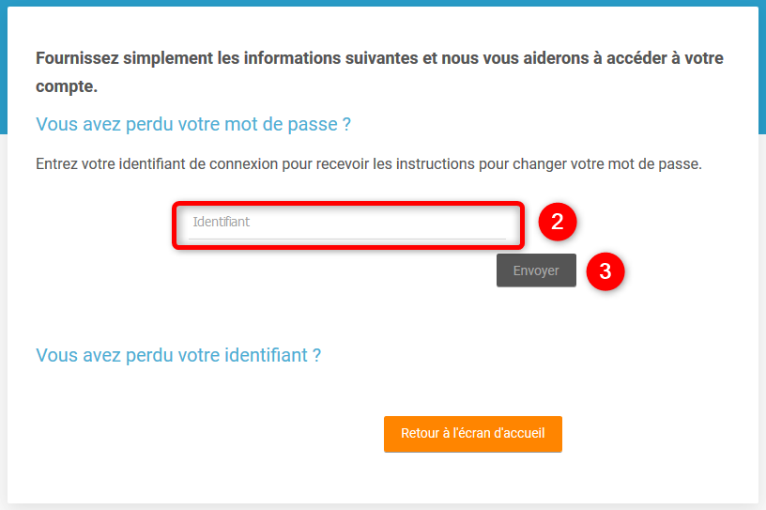Image resolution: width=766 pixels, height=510 pixels.
Task: Click the 'Identifiant' placeholder text
Action: point(222,223)
